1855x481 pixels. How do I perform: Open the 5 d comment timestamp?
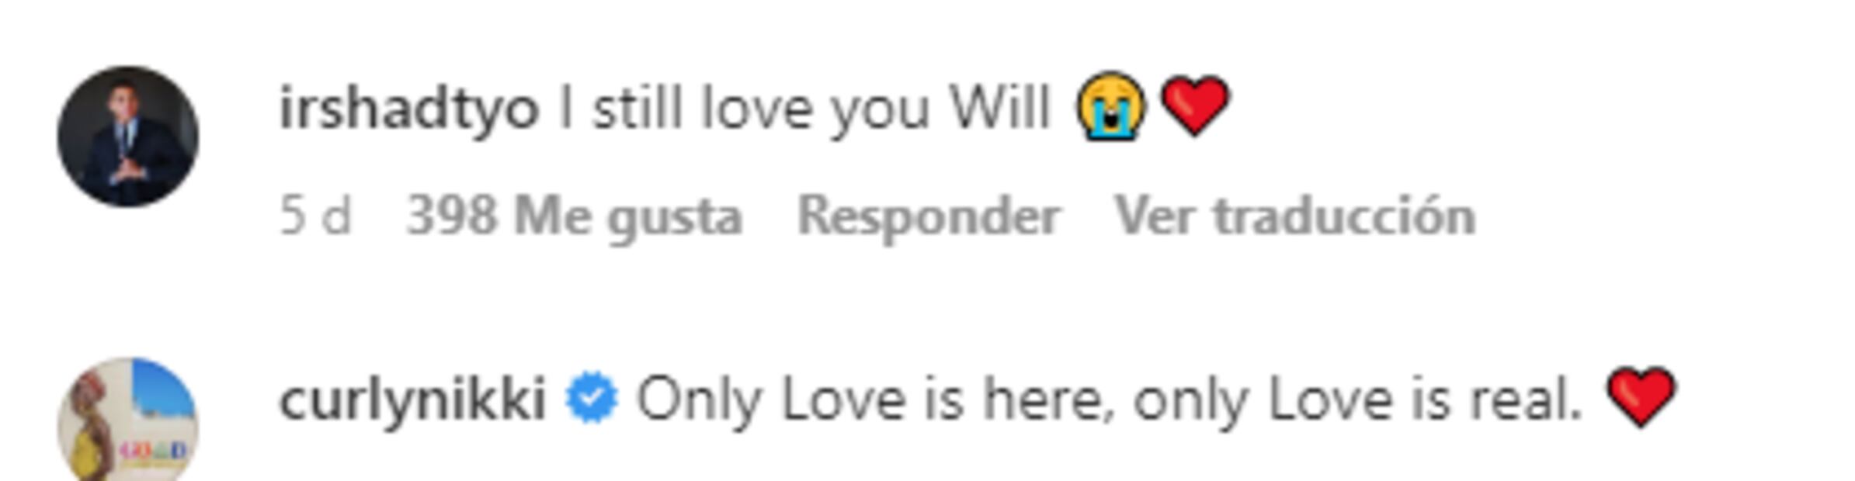pyautogui.click(x=315, y=216)
